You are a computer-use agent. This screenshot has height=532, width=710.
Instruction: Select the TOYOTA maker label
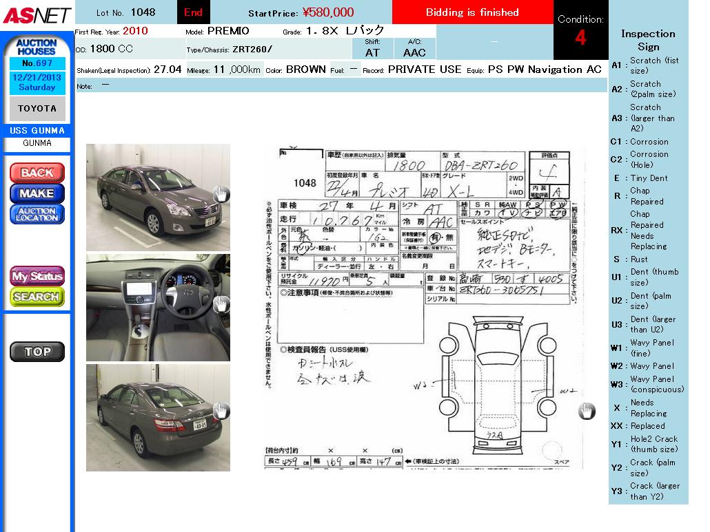pos(37,109)
